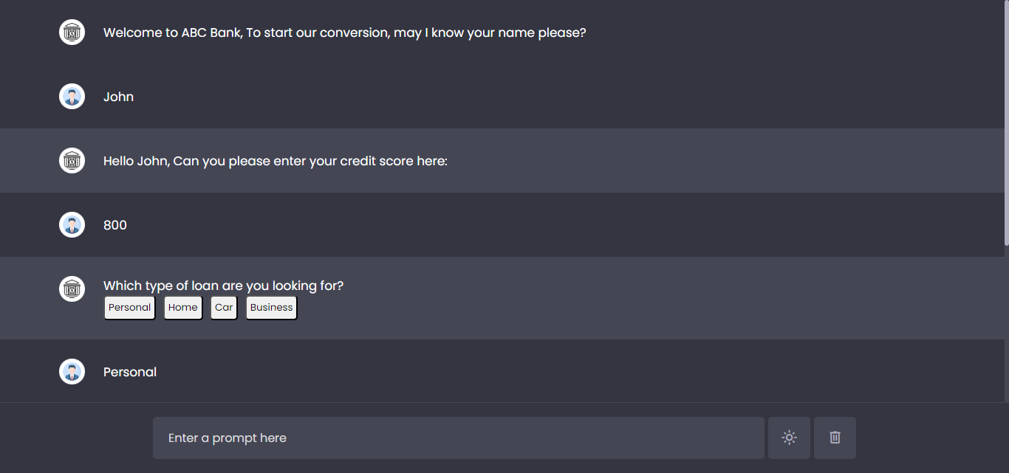Click the bank avatar beside the loan type question
The width and height of the screenshot is (1009, 473).
click(x=72, y=289)
